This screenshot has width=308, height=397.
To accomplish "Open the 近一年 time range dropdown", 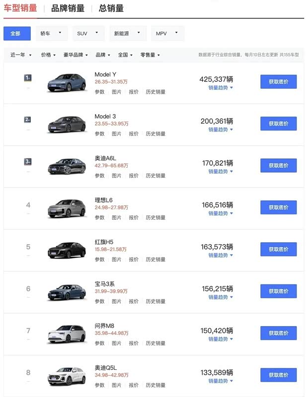I will [x=21, y=55].
